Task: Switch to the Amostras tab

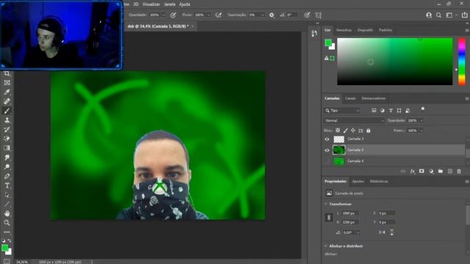Action: pos(344,30)
